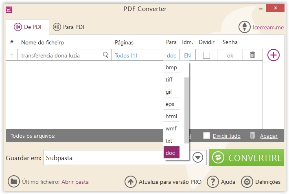Delete the file row with the trash icon
Screen dimensions: 289x194
[252, 55]
